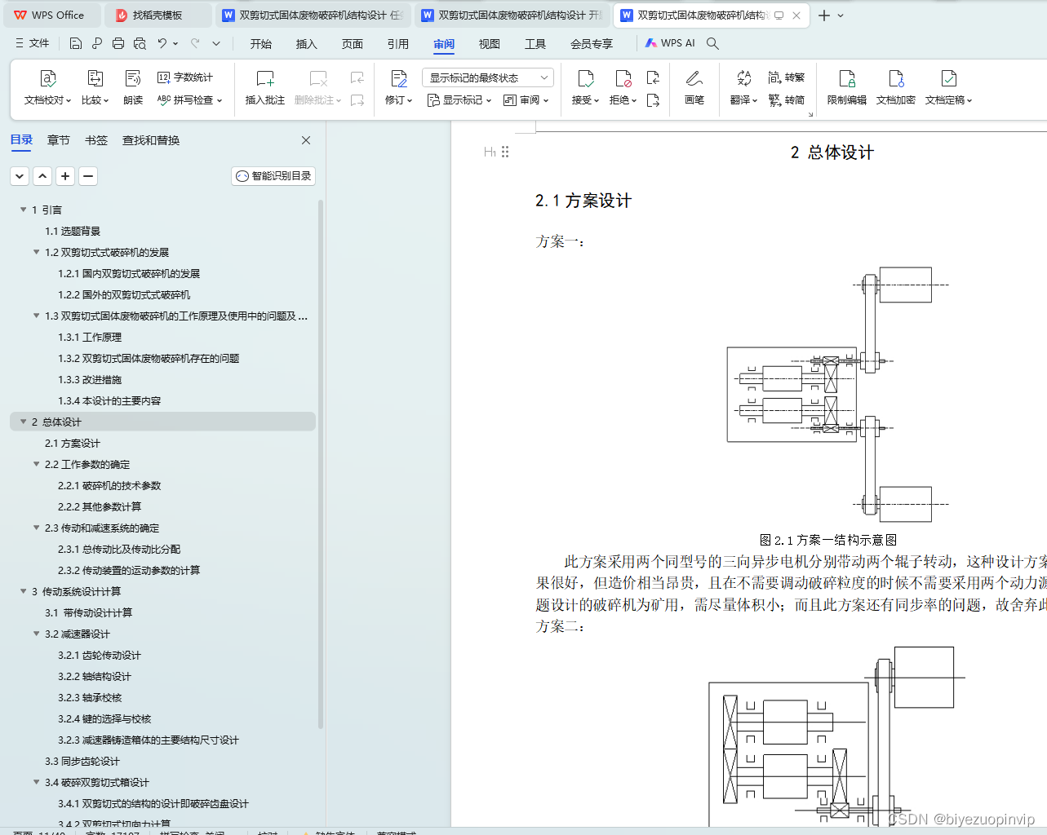Collapse 3 传动系统设计计算 node

tap(24, 591)
